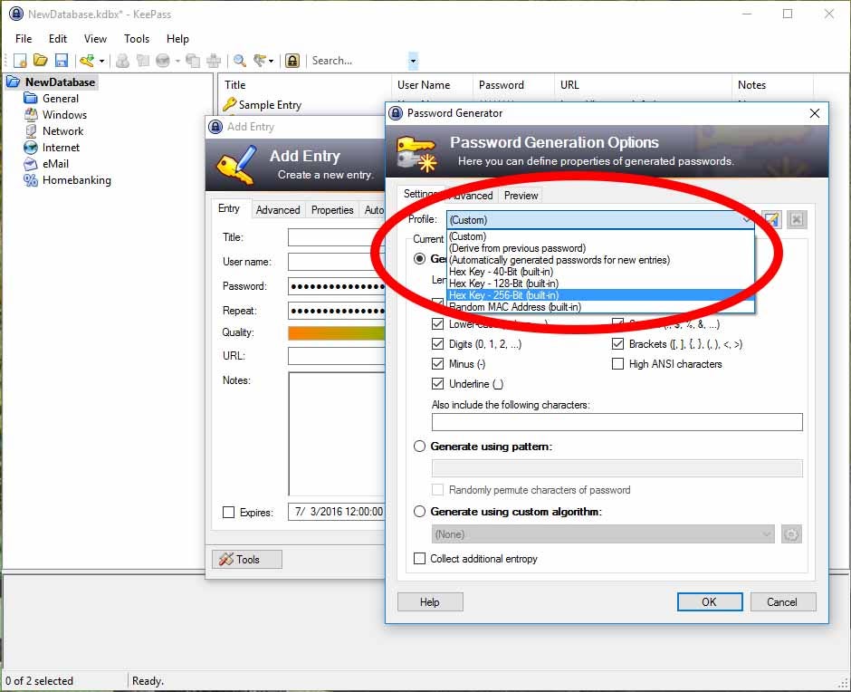851x692 pixels.
Task: Click the lock icon in Password Generator title bar
Action: pyautogui.click(x=397, y=113)
